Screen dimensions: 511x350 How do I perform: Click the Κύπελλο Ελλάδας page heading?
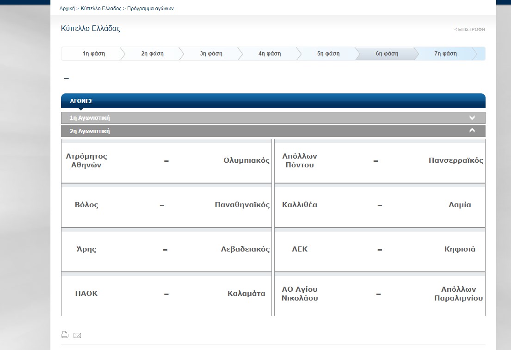coord(91,29)
